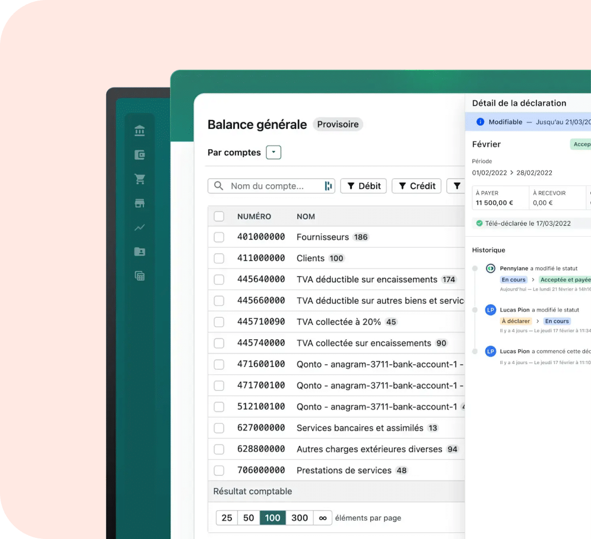Show 25 elements per page
This screenshot has height=539, width=591.
pyautogui.click(x=226, y=518)
